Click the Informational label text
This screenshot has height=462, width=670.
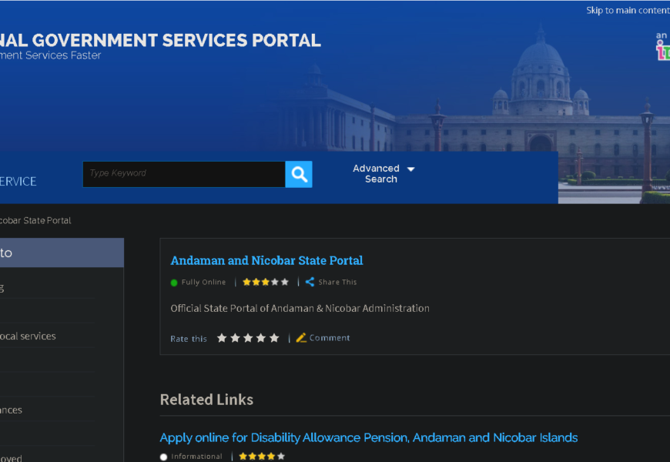coord(196,457)
